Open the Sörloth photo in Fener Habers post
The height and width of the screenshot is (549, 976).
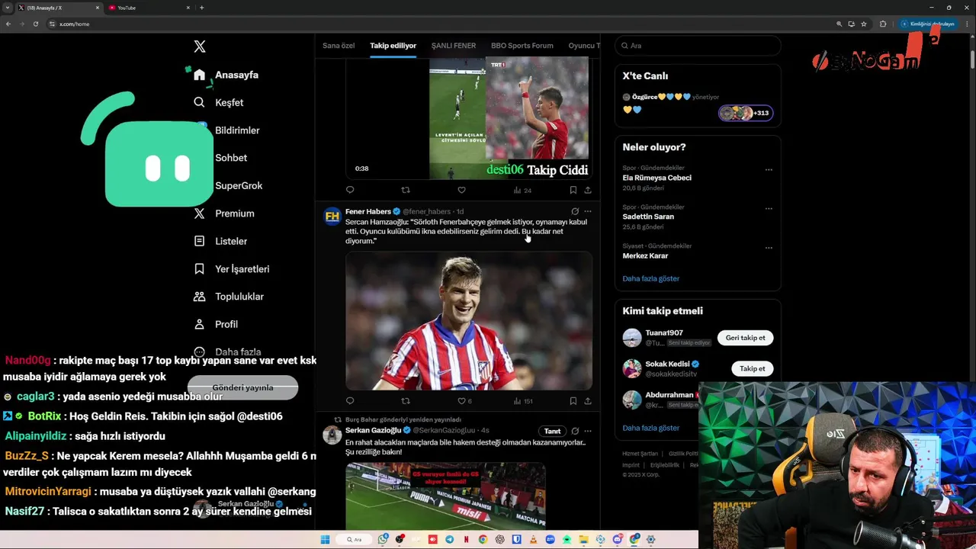point(469,321)
